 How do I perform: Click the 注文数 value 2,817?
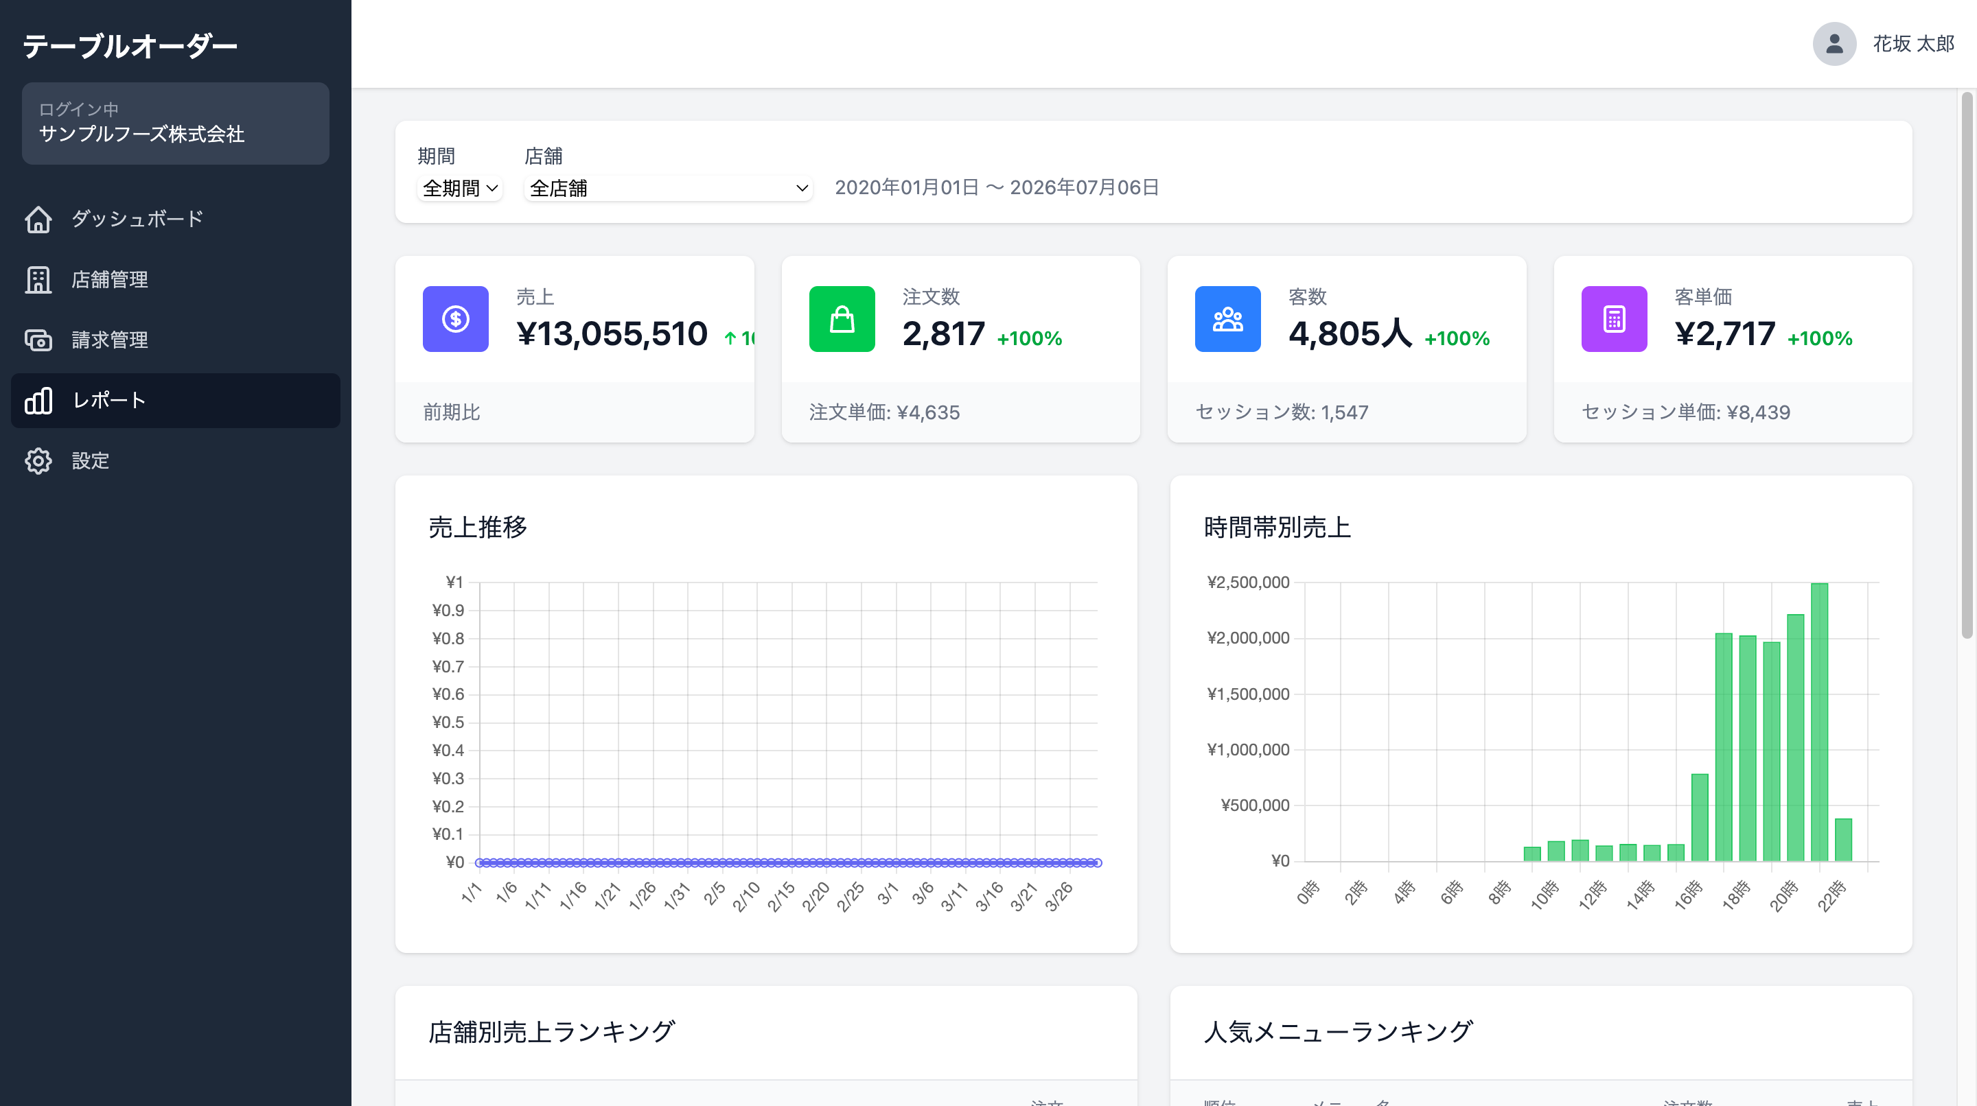pyautogui.click(x=943, y=333)
